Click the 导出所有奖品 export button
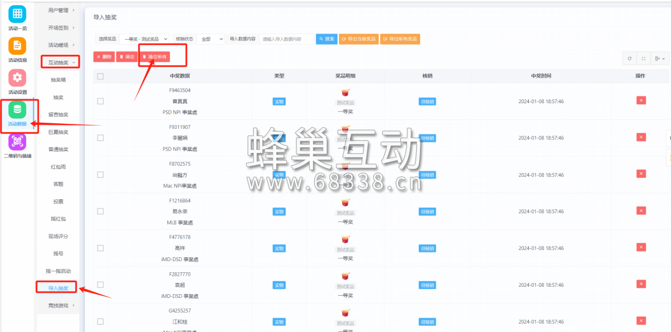 pyautogui.click(x=400, y=39)
